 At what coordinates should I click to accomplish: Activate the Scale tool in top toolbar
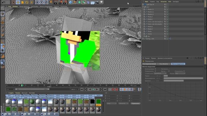(22, 2)
